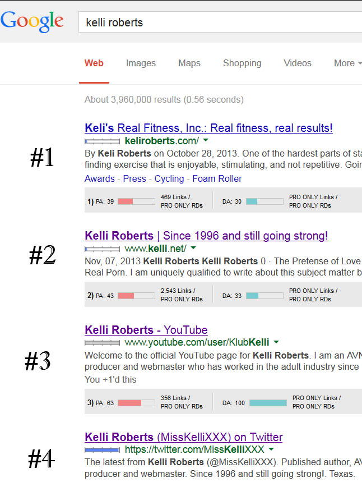
Task: Click PRO ONLY Links next to DA: 30
Action: pyautogui.click(x=313, y=197)
